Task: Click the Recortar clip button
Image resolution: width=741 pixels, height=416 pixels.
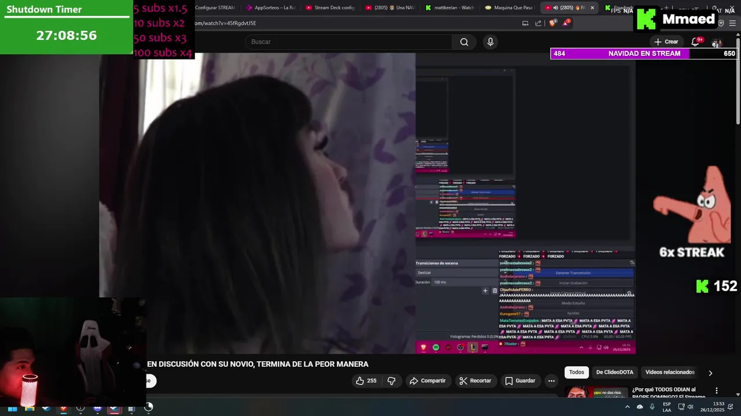Action: click(x=475, y=381)
